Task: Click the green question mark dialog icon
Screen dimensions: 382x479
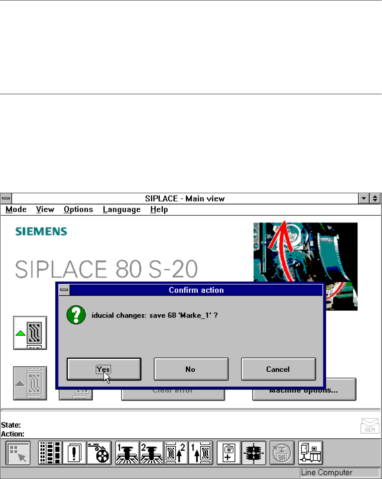Action: [76, 315]
